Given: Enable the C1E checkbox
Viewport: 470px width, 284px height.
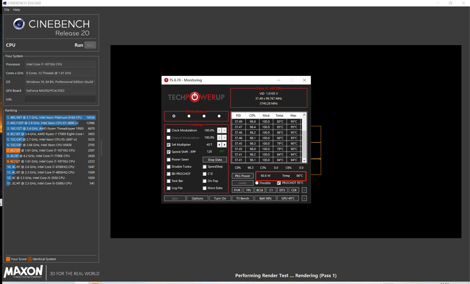Looking at the screenshot, I should tap(204, 174).
